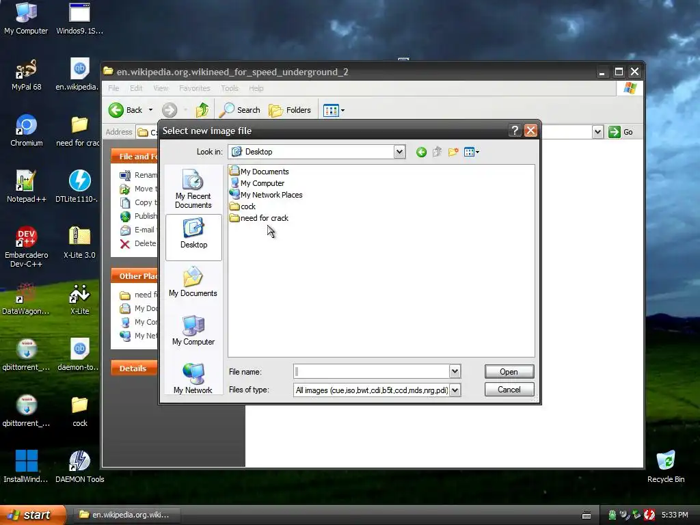Open Help menu in Explorer window
This screenshot has height=525, width=700.
pyautogui.click(x=256, y=88)
